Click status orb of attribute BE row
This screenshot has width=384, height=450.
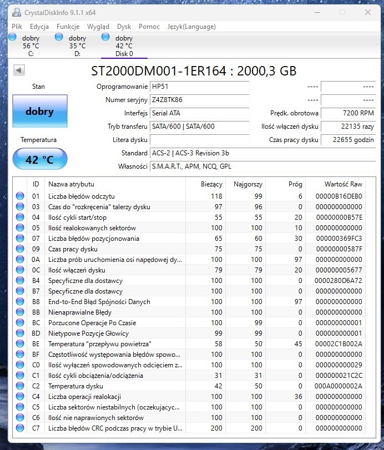click(20, 344)
